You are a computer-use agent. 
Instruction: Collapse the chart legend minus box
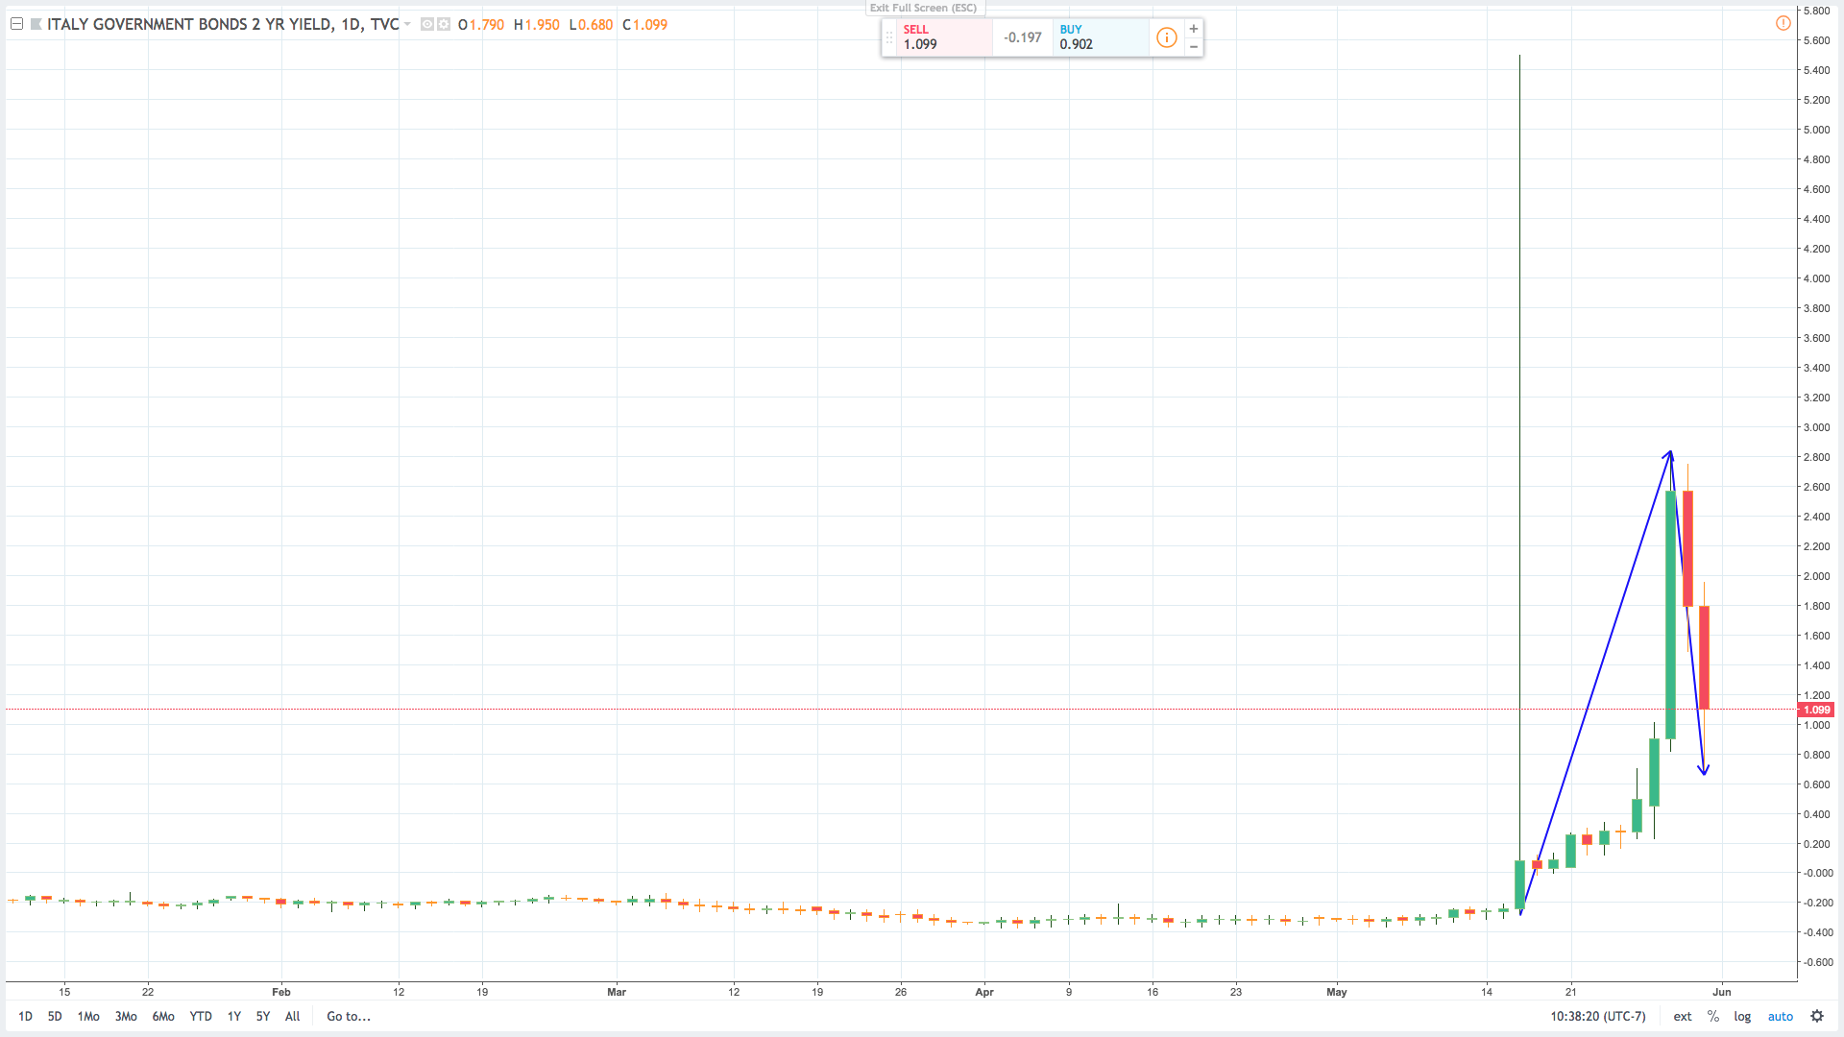pyautogui.click(x=16, y=24)
